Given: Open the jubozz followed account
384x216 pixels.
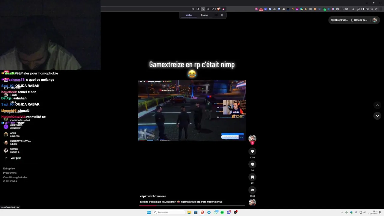Looking at the screenshot, I should point(17,142).
